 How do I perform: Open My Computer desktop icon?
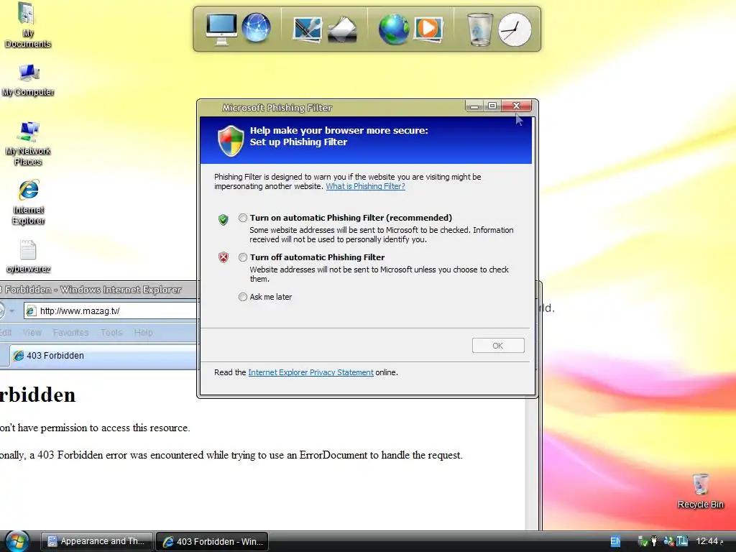[28, 80]
